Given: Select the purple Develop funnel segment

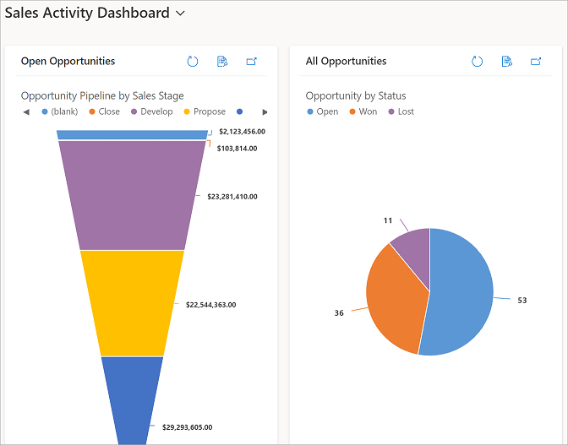Looking at the screenshot, I should pos(132,195).
